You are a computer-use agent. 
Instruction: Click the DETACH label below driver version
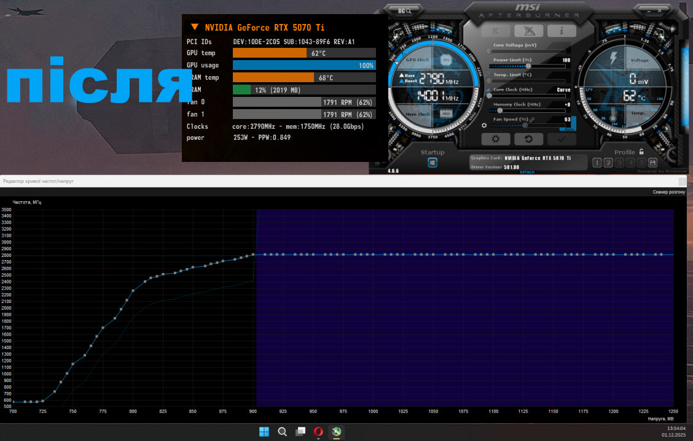click(527, 172)
